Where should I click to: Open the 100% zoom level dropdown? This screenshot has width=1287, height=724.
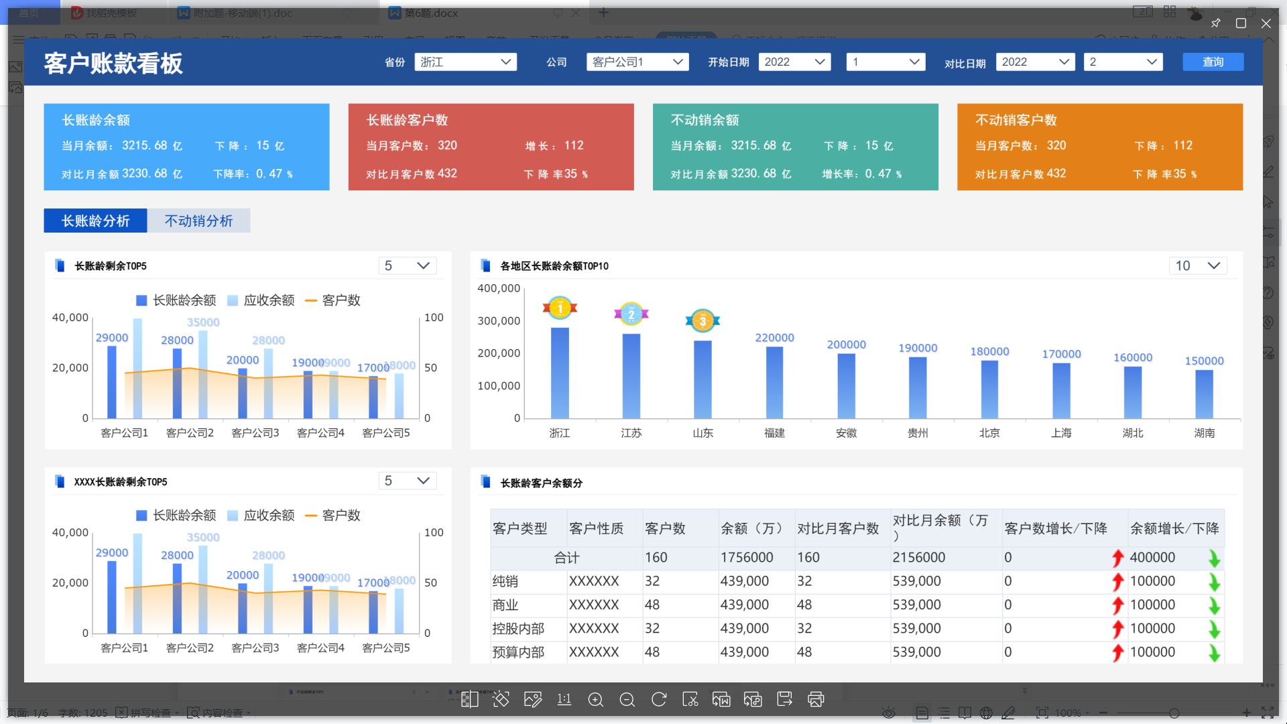pyautogui.click(x=1072, y=713)
